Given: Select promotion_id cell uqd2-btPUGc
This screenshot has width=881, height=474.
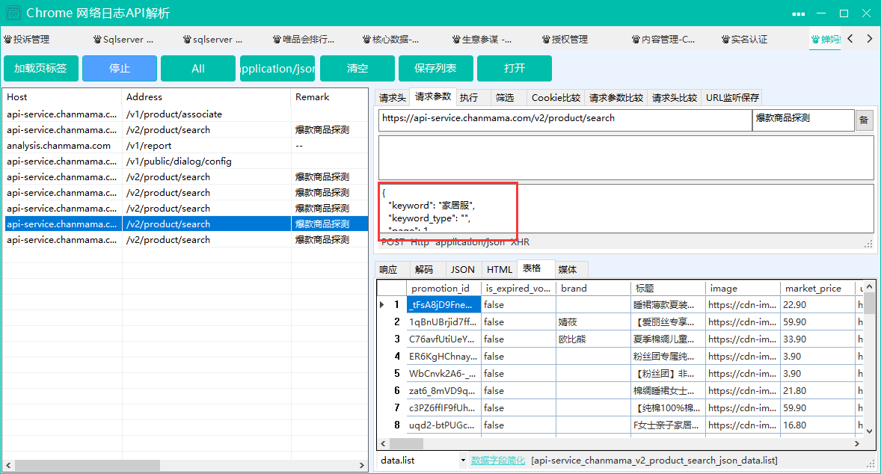Looking at the screenshot, I should (444, 425).
